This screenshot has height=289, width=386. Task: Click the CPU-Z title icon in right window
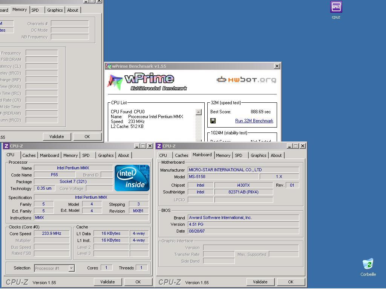[x=159, y=146]
